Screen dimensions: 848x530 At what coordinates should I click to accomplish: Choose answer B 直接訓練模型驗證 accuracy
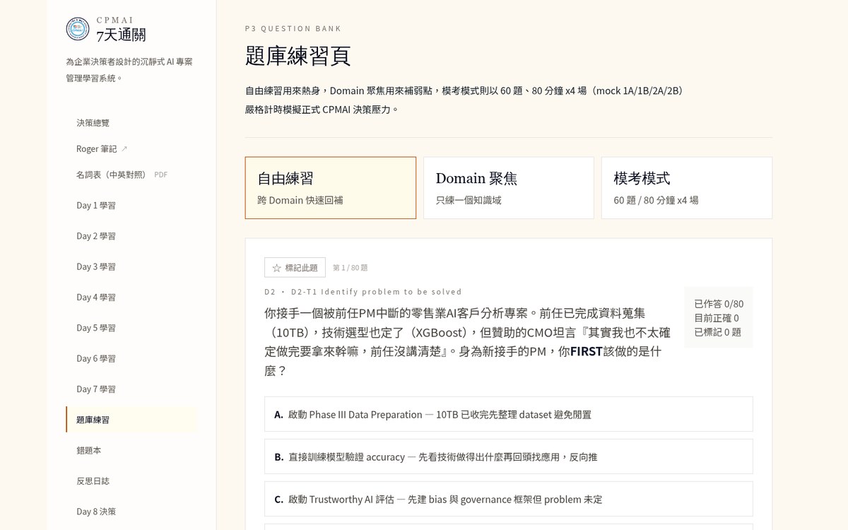click(x=509, y=457)
